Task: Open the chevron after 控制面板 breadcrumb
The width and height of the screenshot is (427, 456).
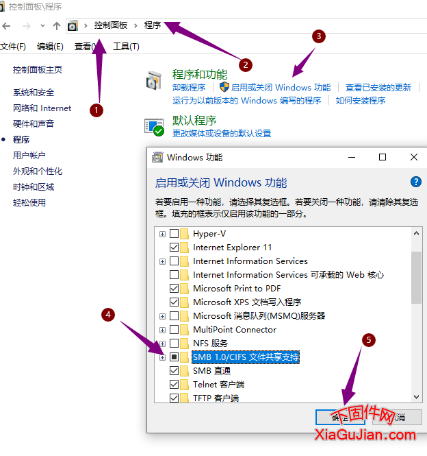Action: pos(135,26)
